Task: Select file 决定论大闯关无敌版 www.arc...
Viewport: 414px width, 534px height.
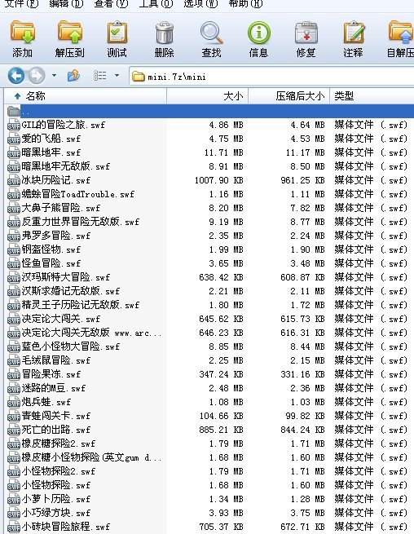Action: click(x=91, y=333)
